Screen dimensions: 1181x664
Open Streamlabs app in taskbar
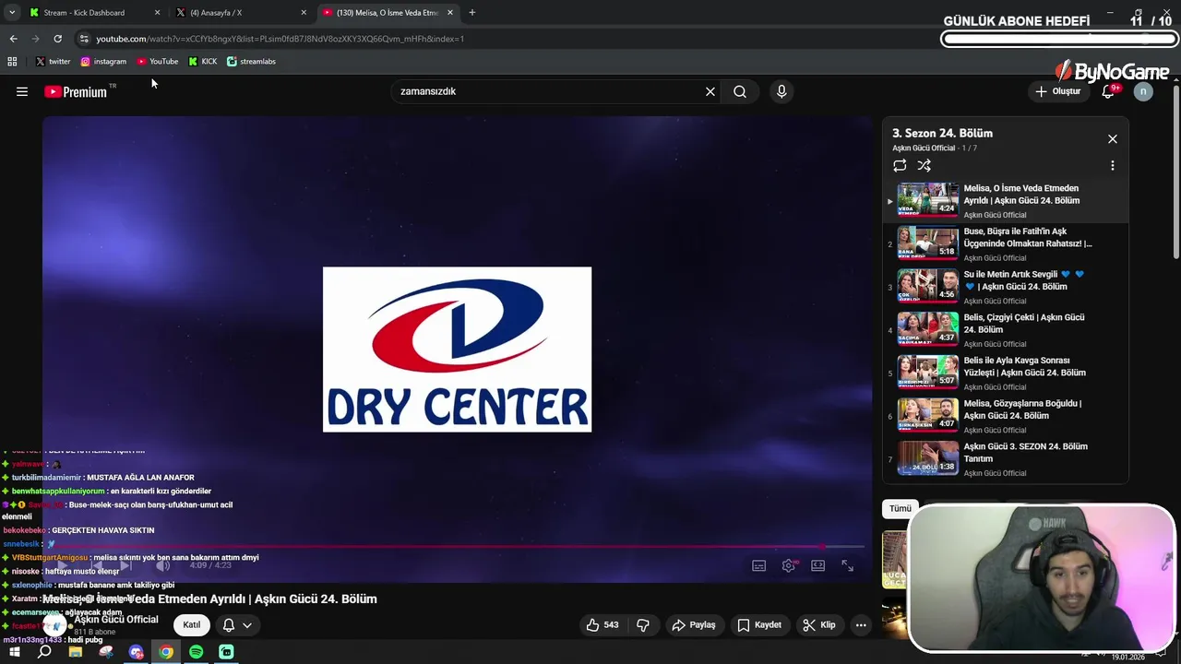[x=227, y=652]
